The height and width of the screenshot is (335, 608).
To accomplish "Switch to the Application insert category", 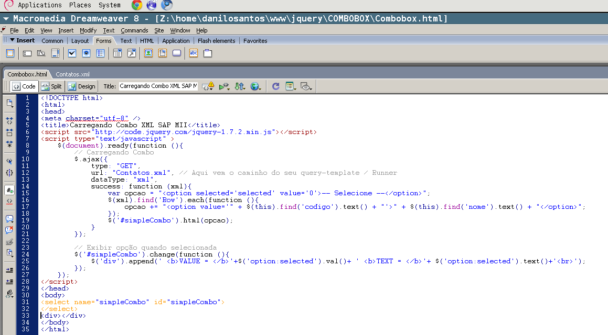I will pos(176,40).
